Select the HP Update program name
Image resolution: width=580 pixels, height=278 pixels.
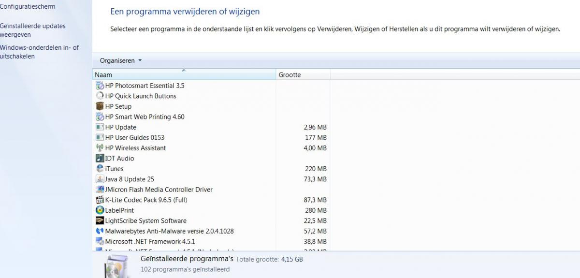click(121, 127)
